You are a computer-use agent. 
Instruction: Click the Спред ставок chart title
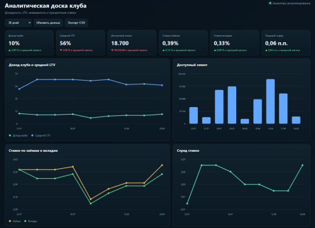(188, 151)
